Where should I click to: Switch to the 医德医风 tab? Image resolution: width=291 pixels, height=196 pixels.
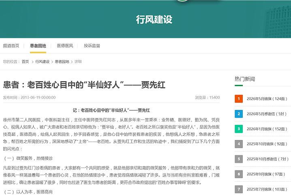point(65,46)
